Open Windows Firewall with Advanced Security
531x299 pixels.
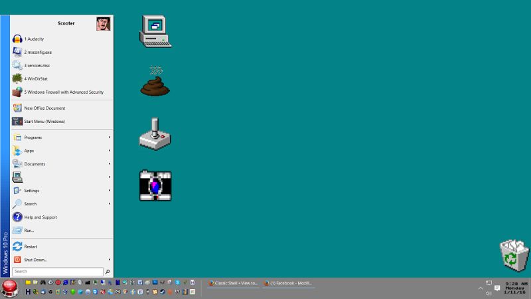pyautogui.click(x=62, y=92)
